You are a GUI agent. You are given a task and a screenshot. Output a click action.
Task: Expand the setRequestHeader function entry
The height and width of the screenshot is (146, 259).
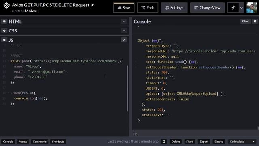click(136, 67)
